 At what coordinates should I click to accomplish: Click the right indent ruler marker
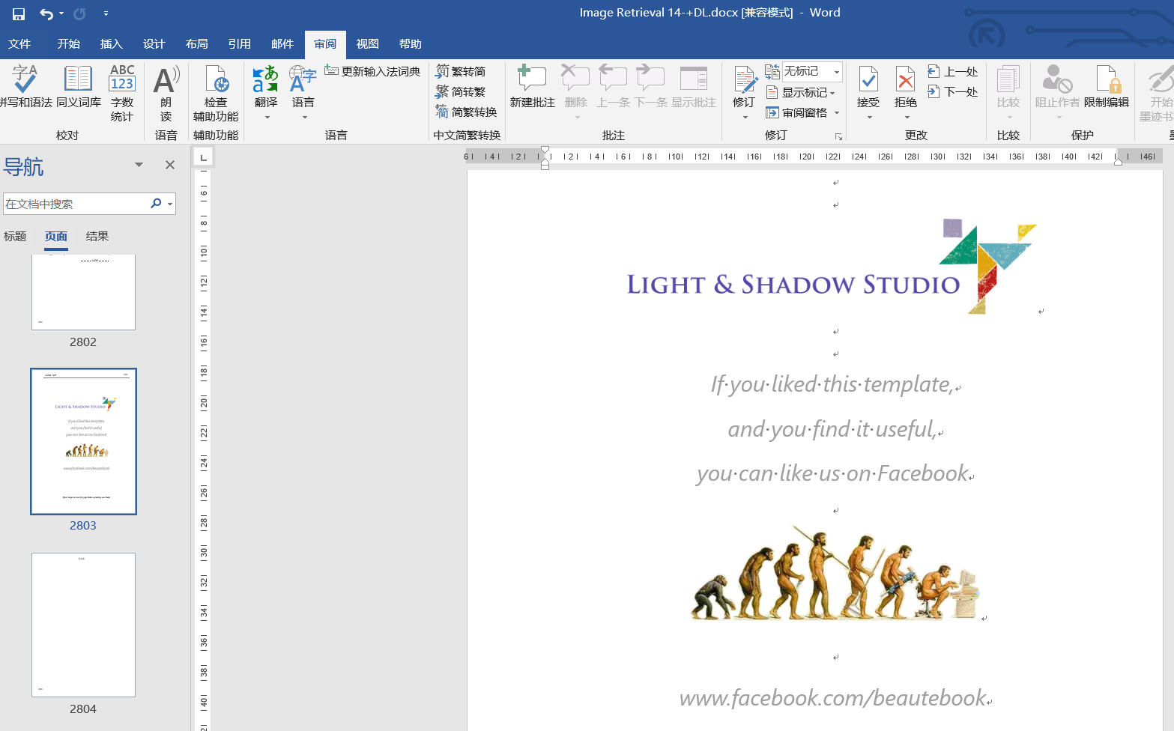click(1118, 161)
